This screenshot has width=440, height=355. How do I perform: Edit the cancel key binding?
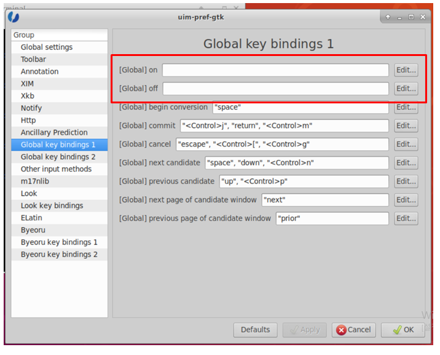click(406, 144)
